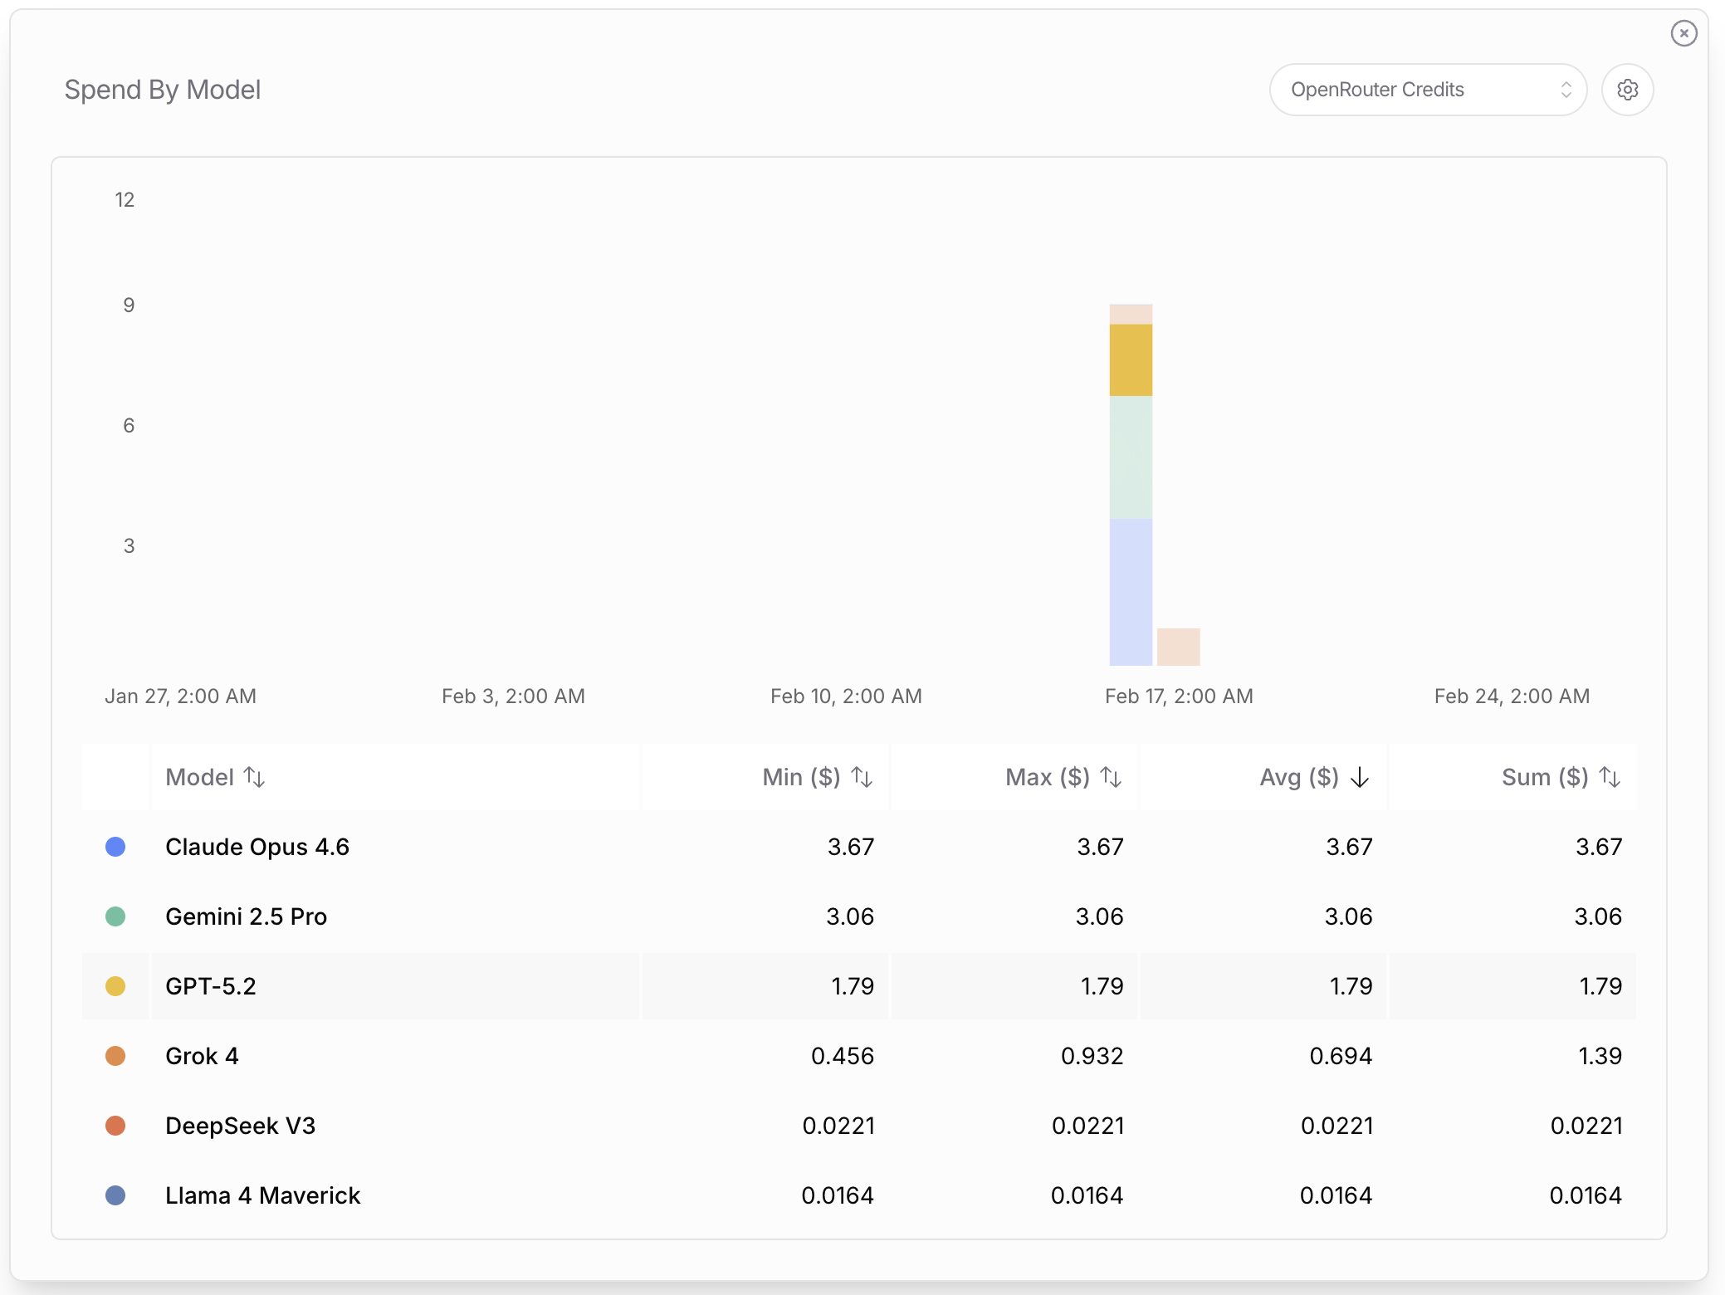This screenshot has width=1725, height=1295.
Task: Toggle the Gemini 2.5 Pro series color marker
Action: coord(115,916)
